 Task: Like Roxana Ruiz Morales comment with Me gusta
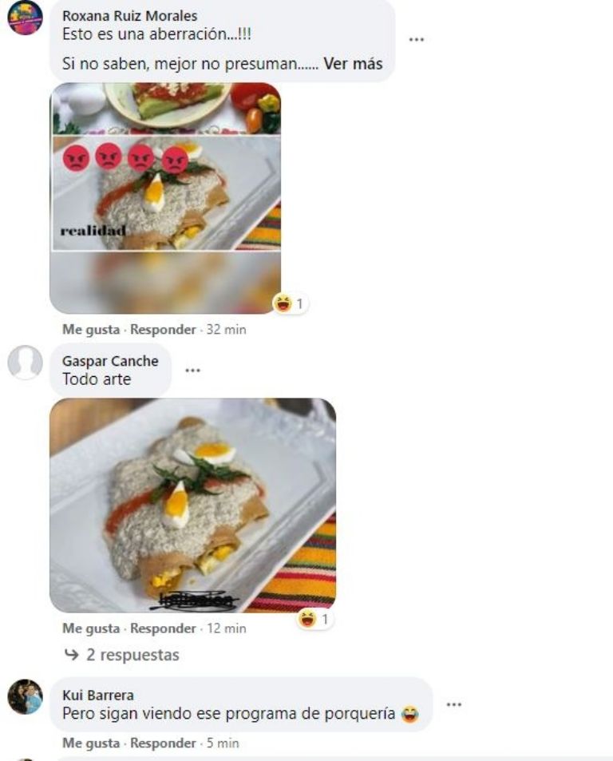[x=91, y=330]
